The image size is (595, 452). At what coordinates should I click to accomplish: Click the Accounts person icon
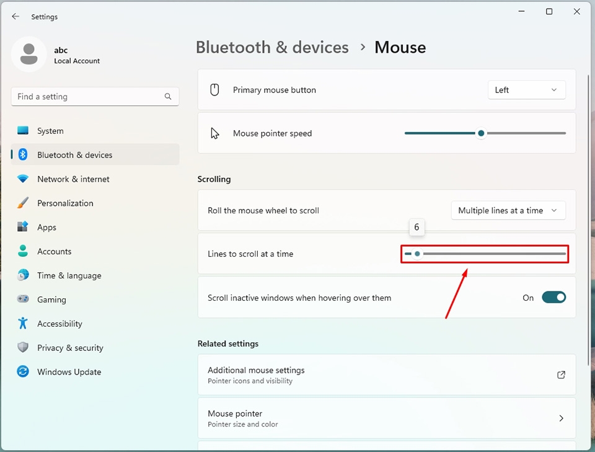tap(23, 251)
